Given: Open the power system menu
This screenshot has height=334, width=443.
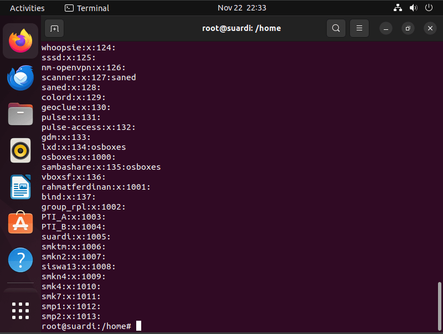Looking at the screenshot, I should (x=429, y=8).
